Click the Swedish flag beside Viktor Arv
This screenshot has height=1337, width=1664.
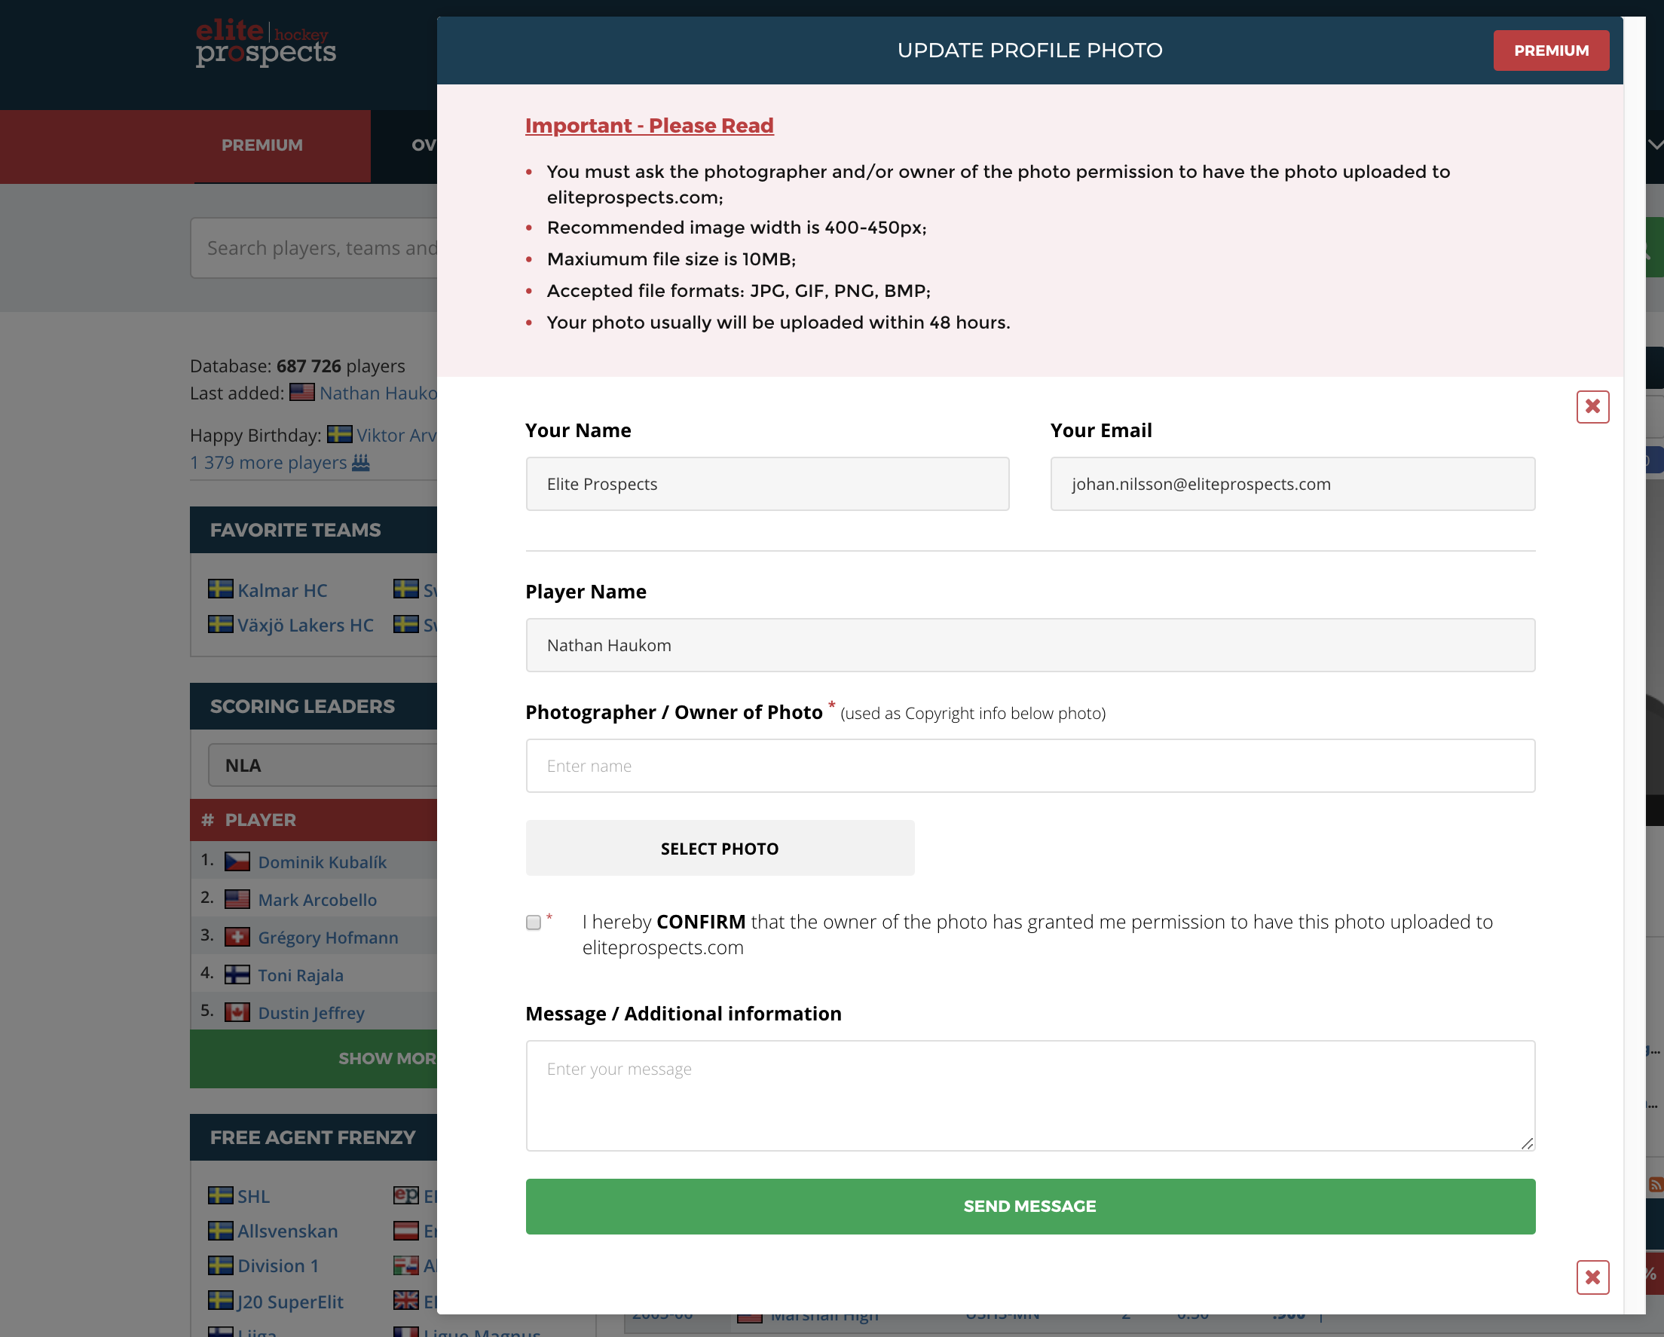pos(340,435)
